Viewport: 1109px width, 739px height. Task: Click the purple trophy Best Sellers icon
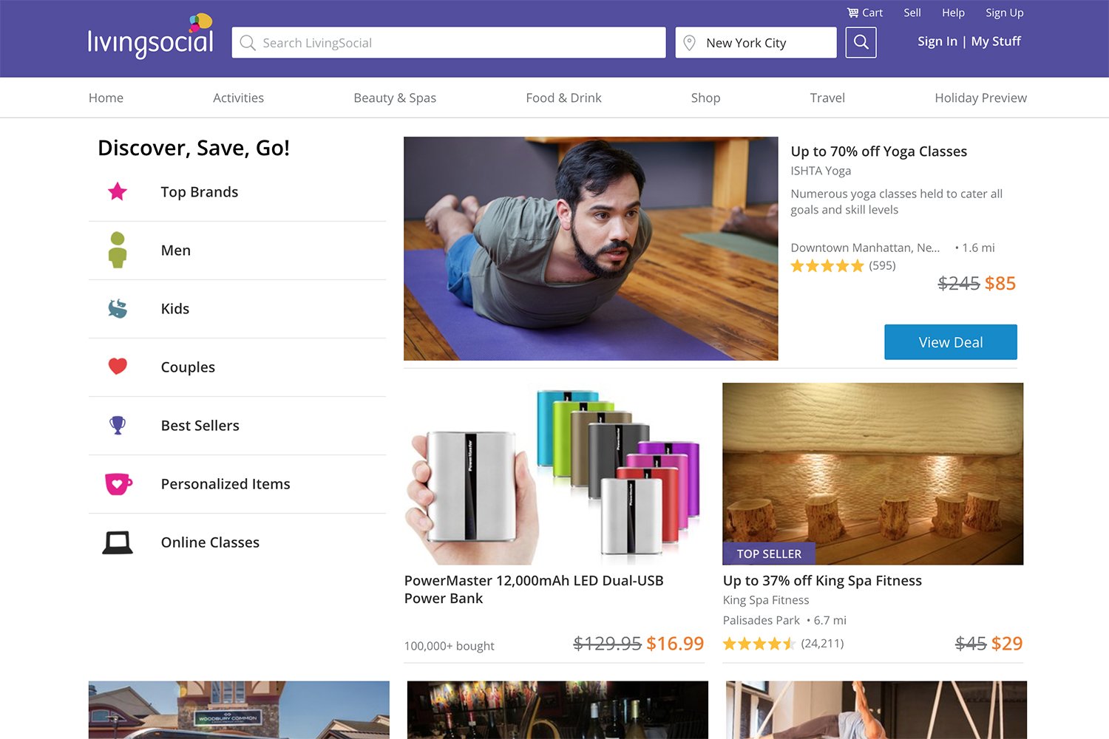point(118,425)
